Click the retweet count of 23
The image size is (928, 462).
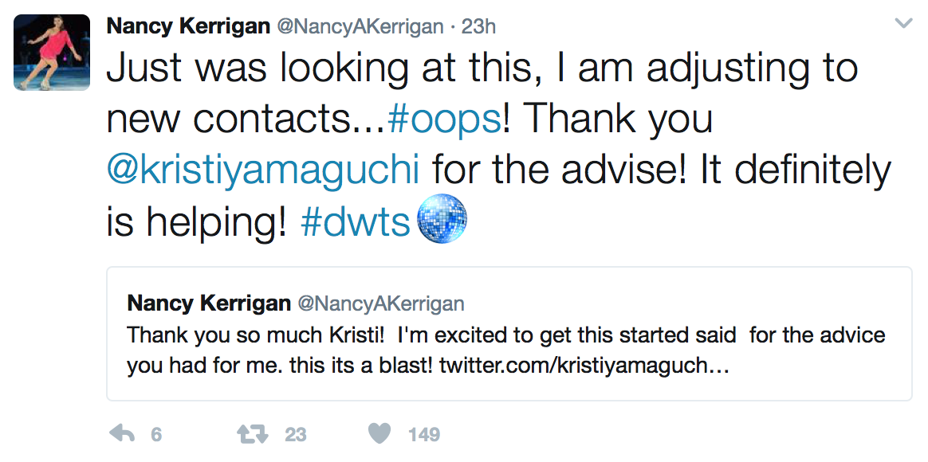pos(295,435)
